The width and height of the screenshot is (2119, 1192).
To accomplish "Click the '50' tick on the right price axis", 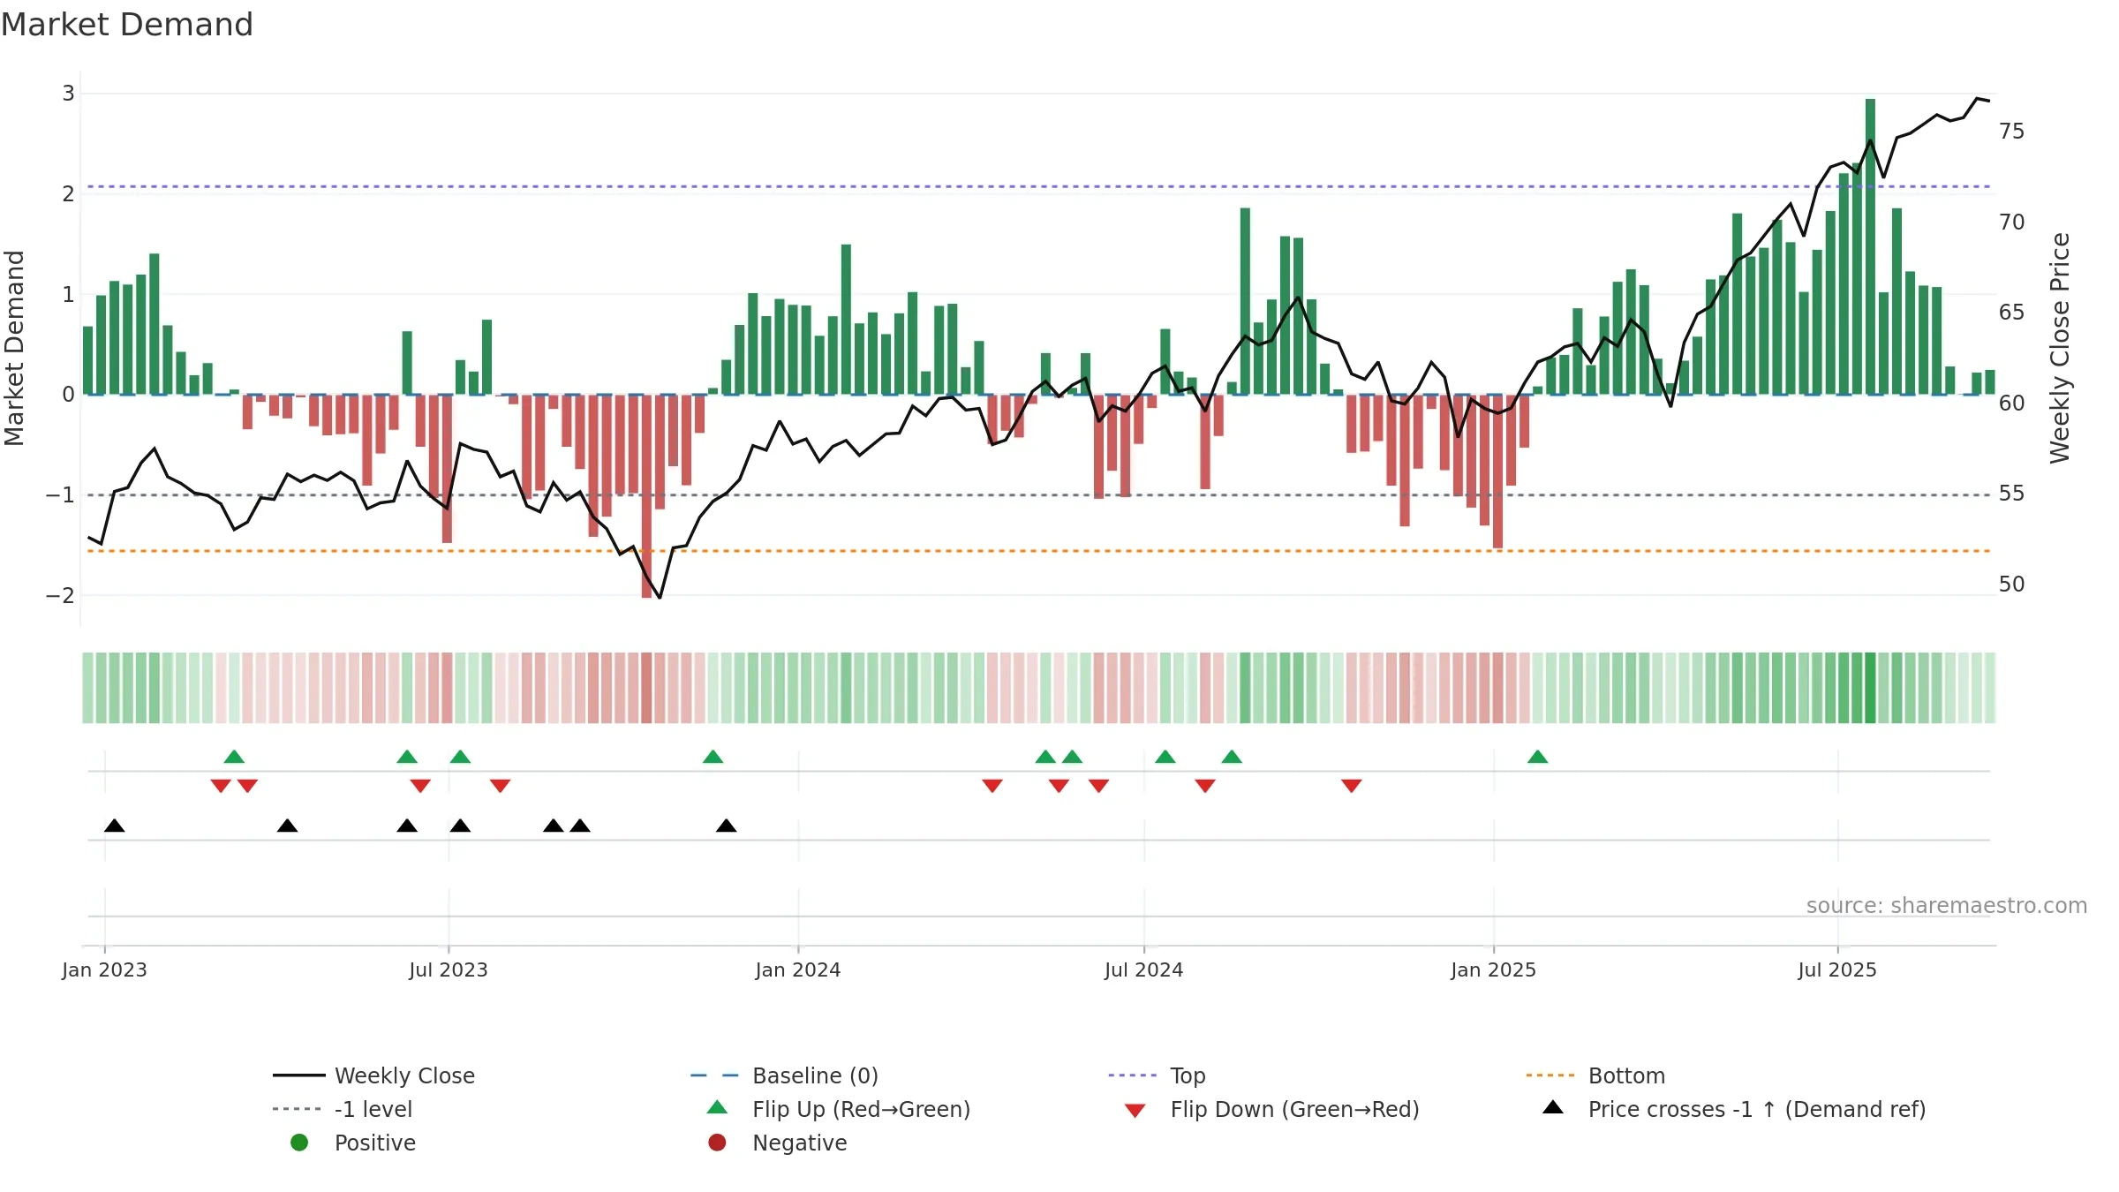I will click(2012, 585).
